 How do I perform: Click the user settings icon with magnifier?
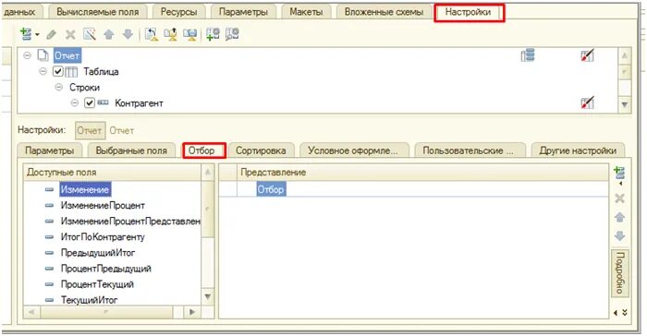pos(232,34)
